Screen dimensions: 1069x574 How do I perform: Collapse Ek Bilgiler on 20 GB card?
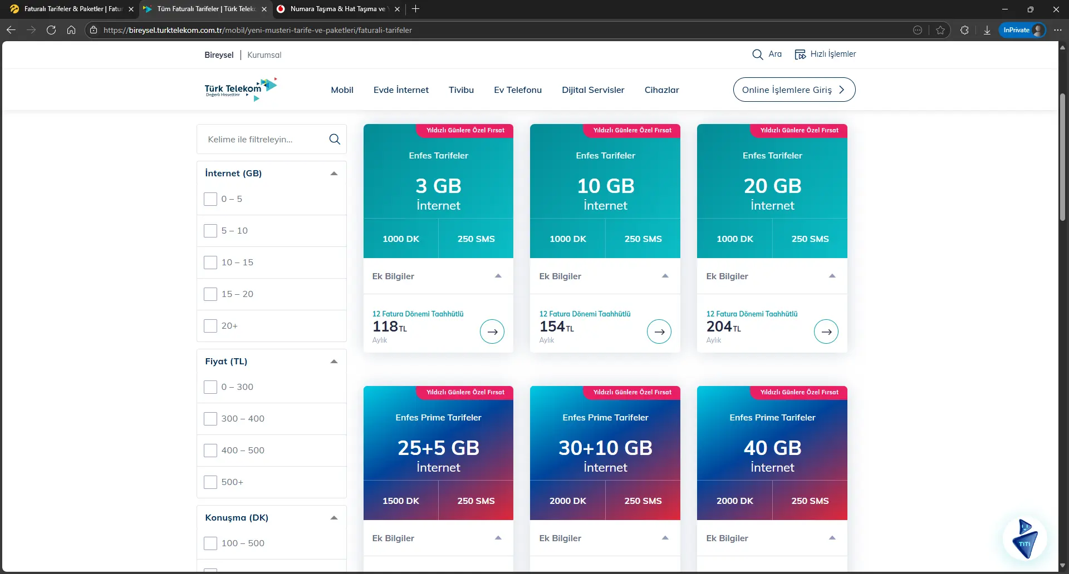point(832,276)
